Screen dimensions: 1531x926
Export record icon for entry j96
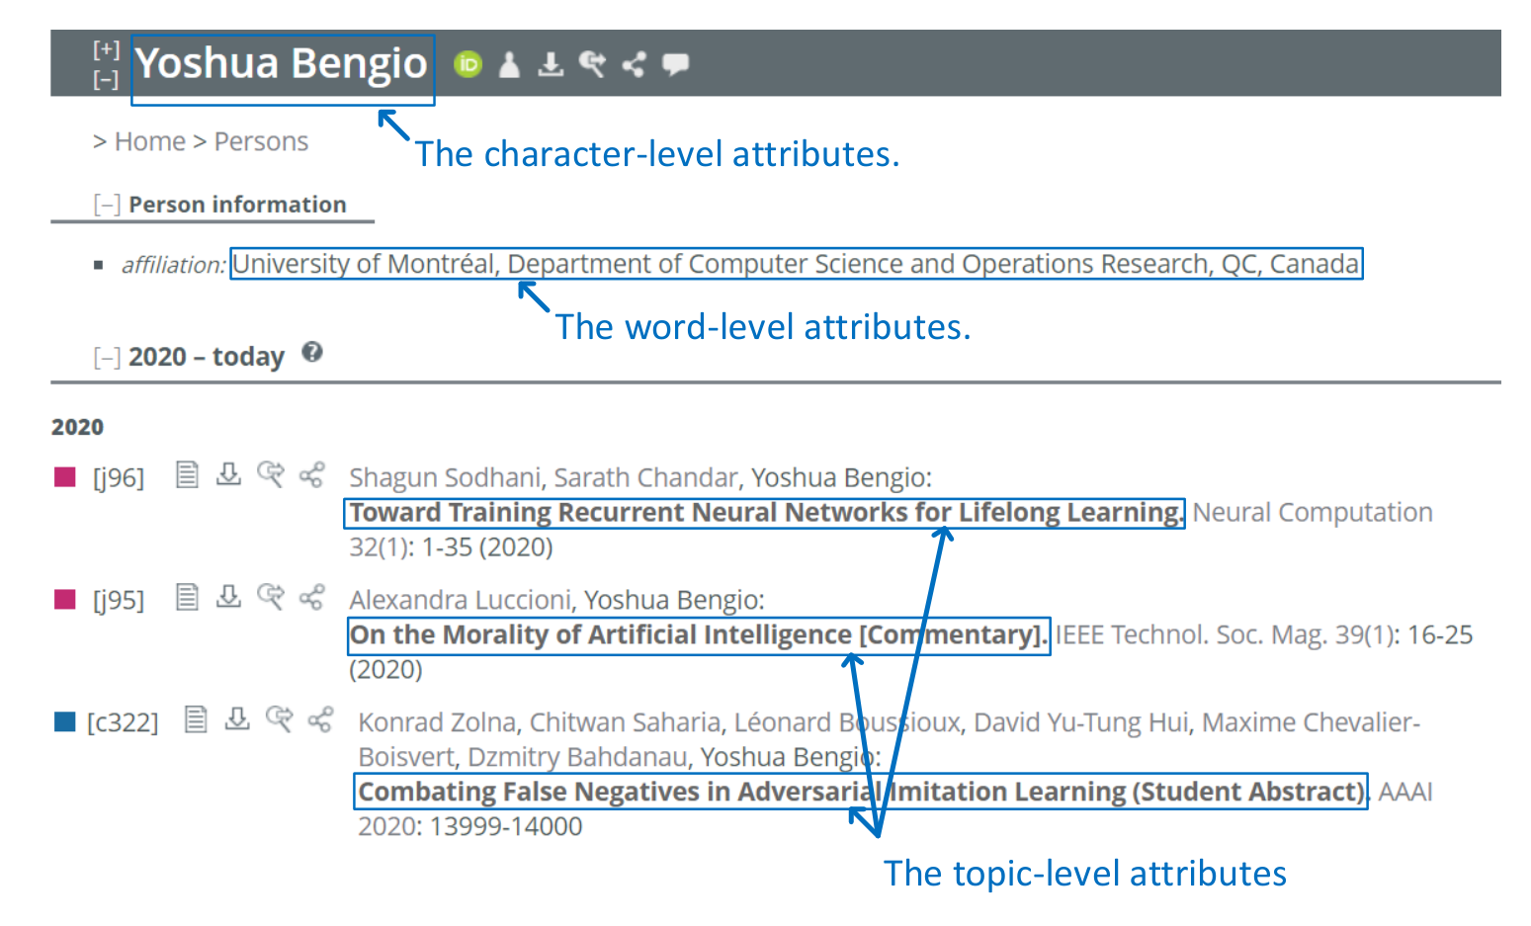pyautogui.click(x=228, y=474)
